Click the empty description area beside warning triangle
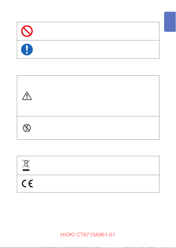 97,96
